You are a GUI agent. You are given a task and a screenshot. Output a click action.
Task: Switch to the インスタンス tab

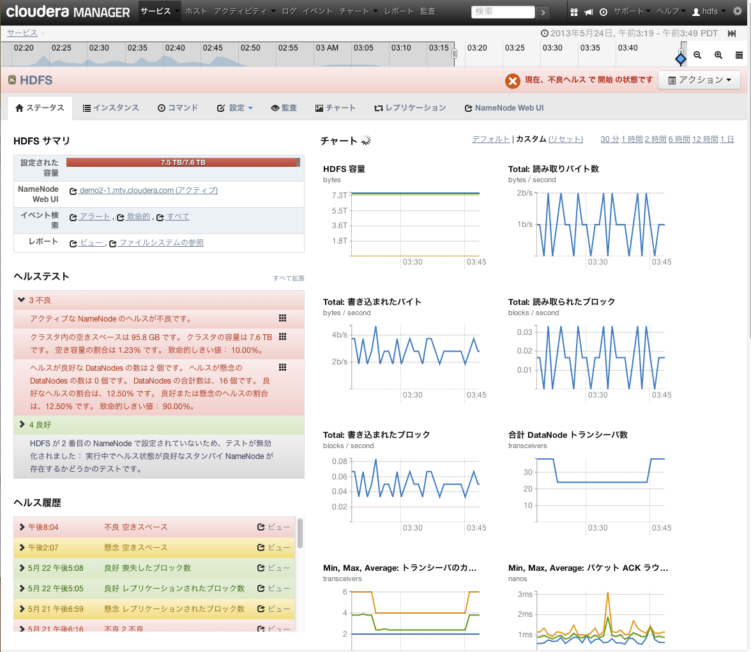click(x=110, y=108)
